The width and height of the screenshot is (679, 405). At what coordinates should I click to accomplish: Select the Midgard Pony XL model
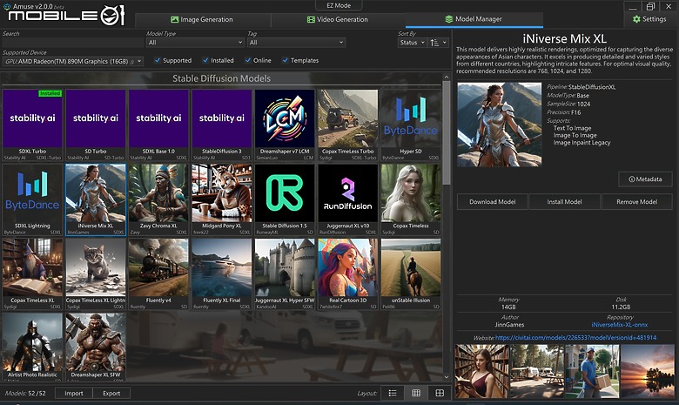click(222, 199)
